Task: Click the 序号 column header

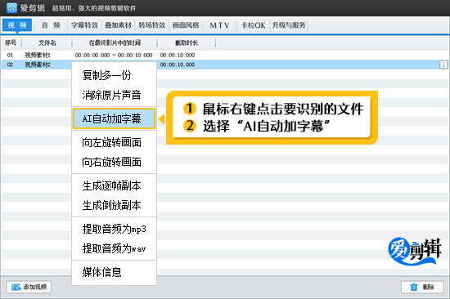Action: point(11,43)
